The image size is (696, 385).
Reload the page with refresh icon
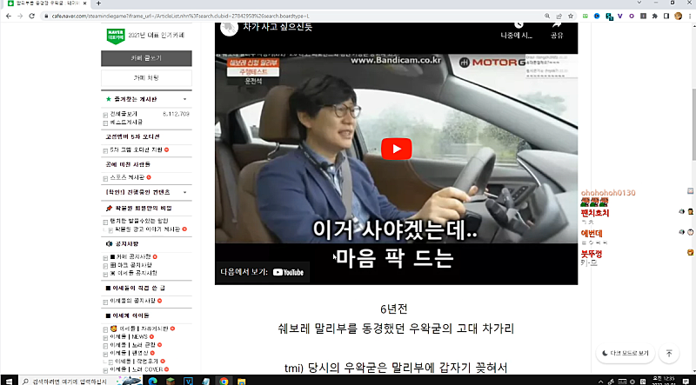click(31, 16)
